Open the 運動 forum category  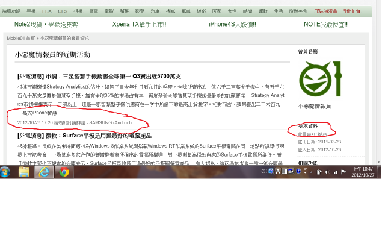click(263, 11)
